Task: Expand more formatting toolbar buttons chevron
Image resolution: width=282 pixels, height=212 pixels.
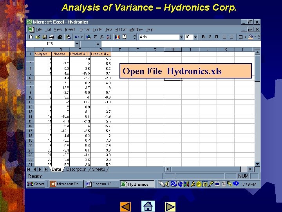Action: tap(258, 37)
